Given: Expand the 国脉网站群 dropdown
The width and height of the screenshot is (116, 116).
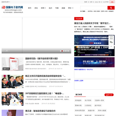Looking at the screenshot, I should (6, 2).
